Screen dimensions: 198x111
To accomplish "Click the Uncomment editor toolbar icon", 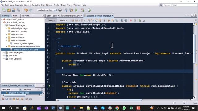I will click(144, 20).
